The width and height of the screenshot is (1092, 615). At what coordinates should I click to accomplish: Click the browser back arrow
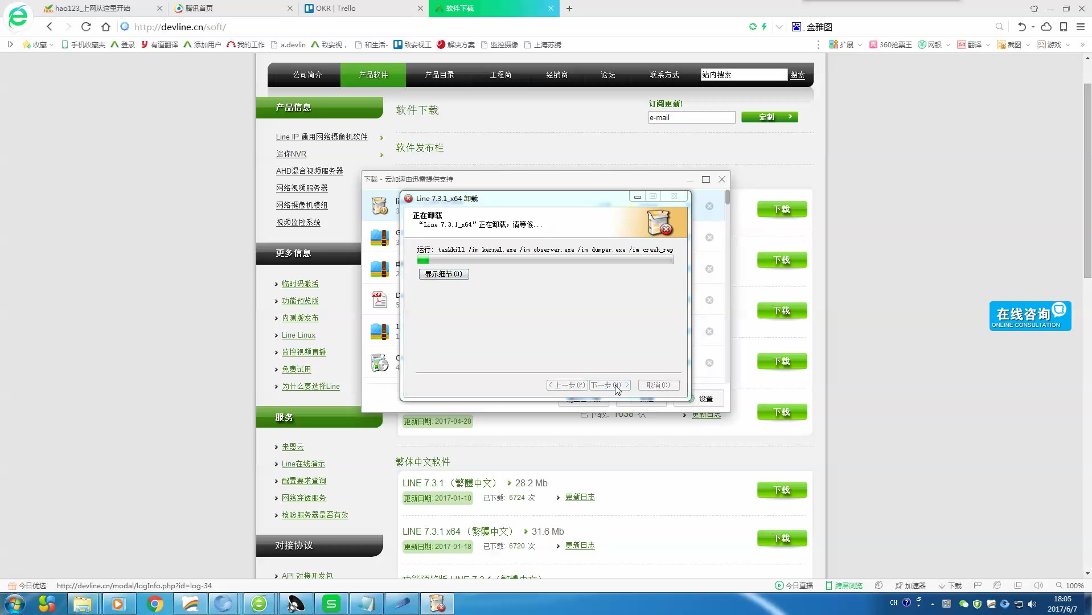click(x=50, y=27)
